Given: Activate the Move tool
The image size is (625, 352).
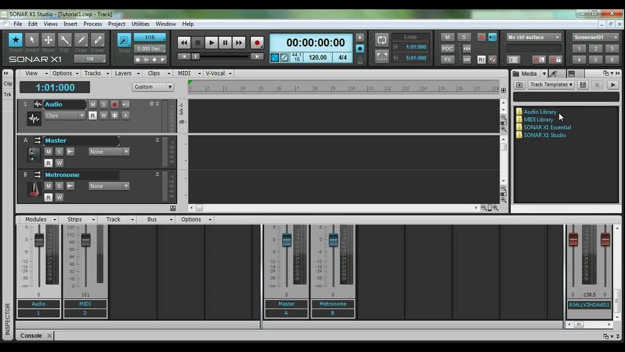Looking at the screenshot, I should (48, 40).
